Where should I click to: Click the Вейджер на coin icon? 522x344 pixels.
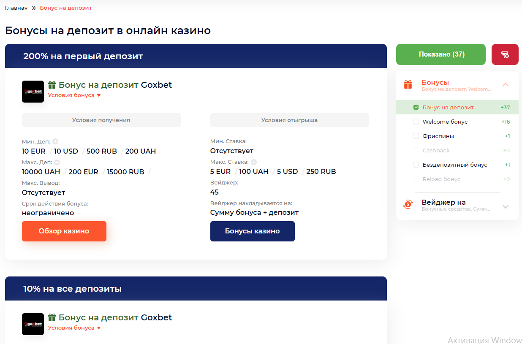[408, 204]
